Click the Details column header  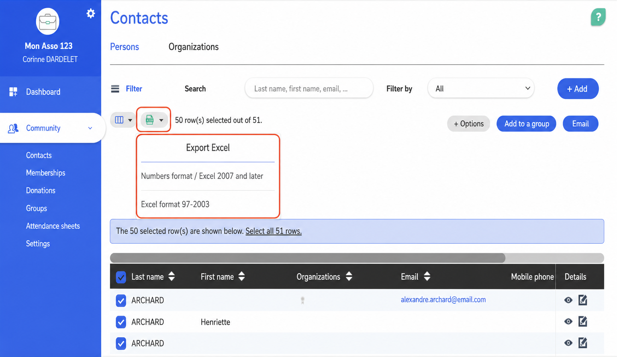(x=575, y=277)
